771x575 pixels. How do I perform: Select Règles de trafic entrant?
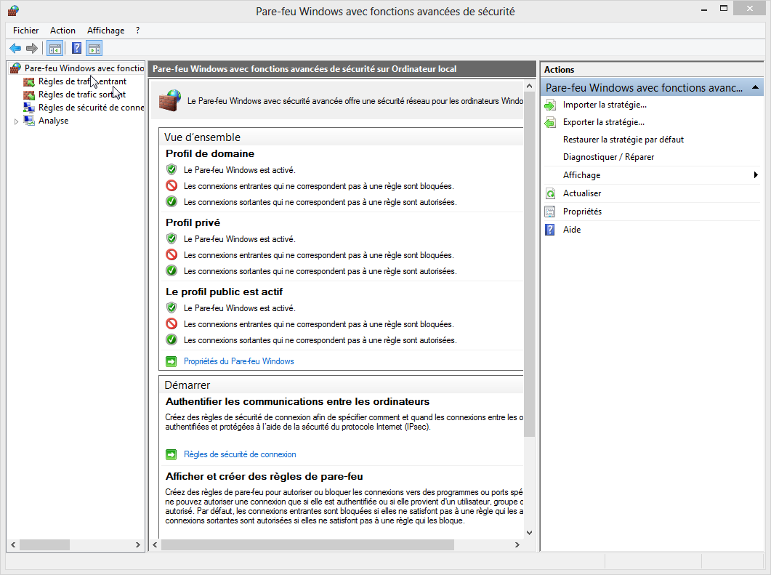(x=82, y=81)
